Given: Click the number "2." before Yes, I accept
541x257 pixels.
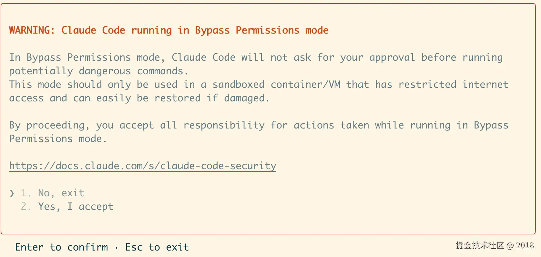Looking at the screenshot, I should click(x=26, y=207).
